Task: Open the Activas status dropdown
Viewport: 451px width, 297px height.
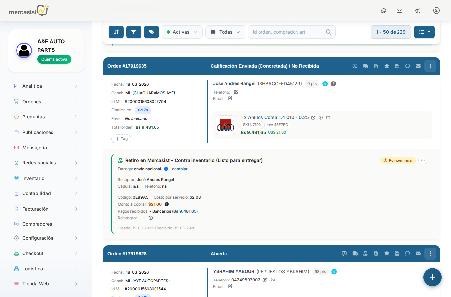Action: pyautogui.click(x=182, y=32)
